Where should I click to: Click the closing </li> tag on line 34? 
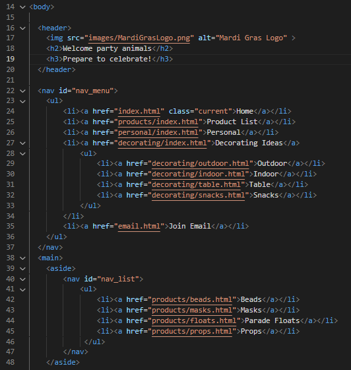coord(73,216)
